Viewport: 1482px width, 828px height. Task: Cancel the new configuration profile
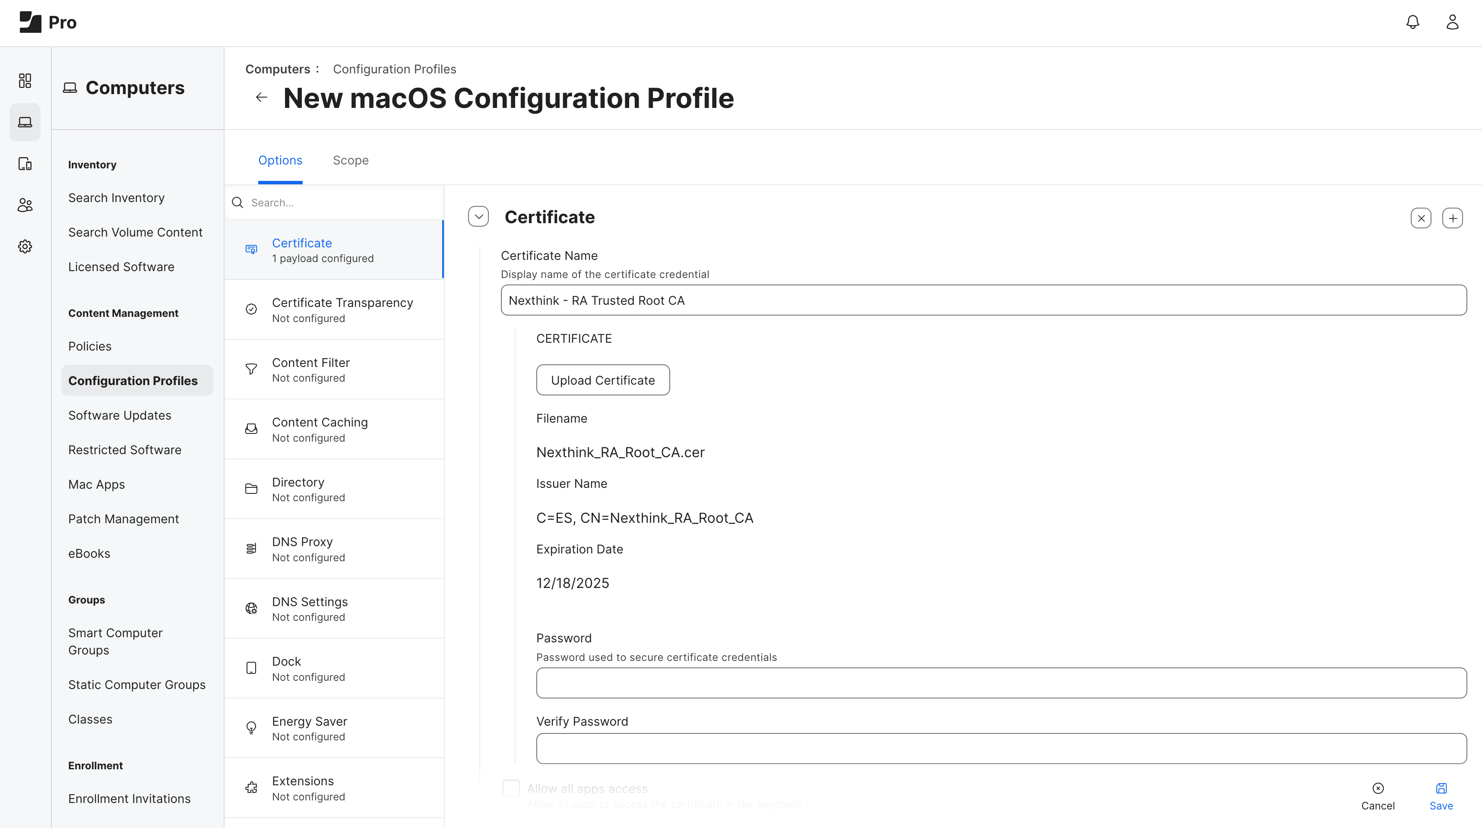pos(1377,796)
